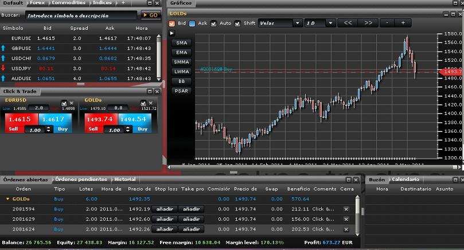Focus the symbol search input field
Screen dimensions: 464x250
[x=81, y=15]
